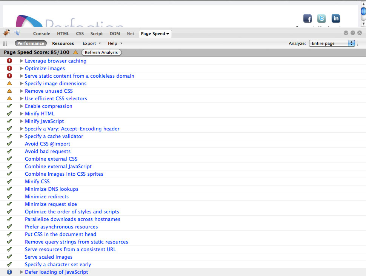Image resolution: width=366 pixels, height=276 pixels.
Task: Open the Minimize DNS lookups link
Action: (x=52, y=189)
